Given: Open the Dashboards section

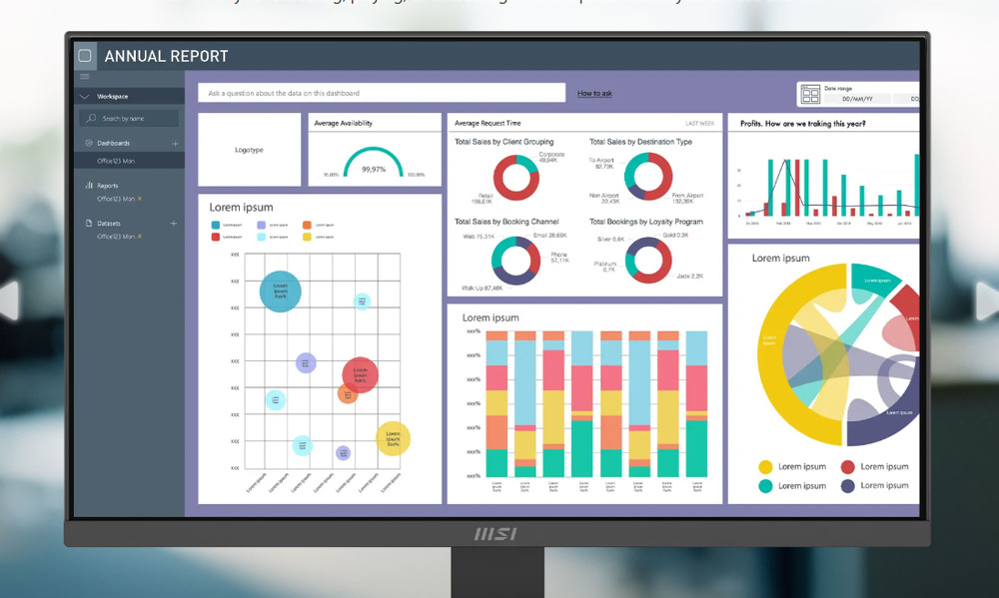Looking at the screenshot, I should [114, 144].
